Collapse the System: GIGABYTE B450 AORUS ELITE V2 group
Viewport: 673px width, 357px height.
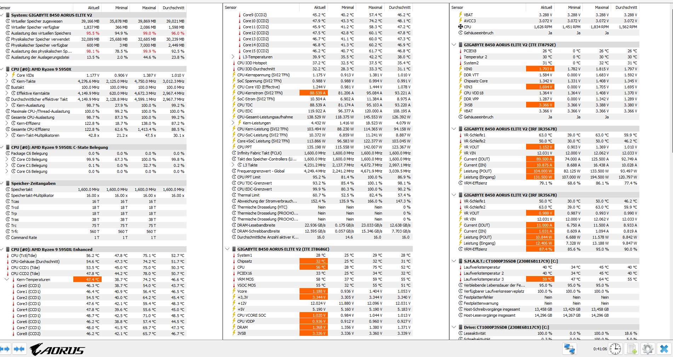coord(2,15)
